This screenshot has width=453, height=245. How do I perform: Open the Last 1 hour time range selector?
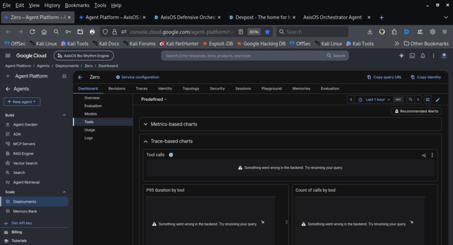(375, 100)
